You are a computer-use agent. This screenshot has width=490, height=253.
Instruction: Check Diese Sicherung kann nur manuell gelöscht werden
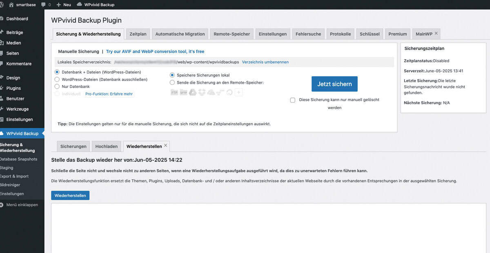tap(293, 100)
